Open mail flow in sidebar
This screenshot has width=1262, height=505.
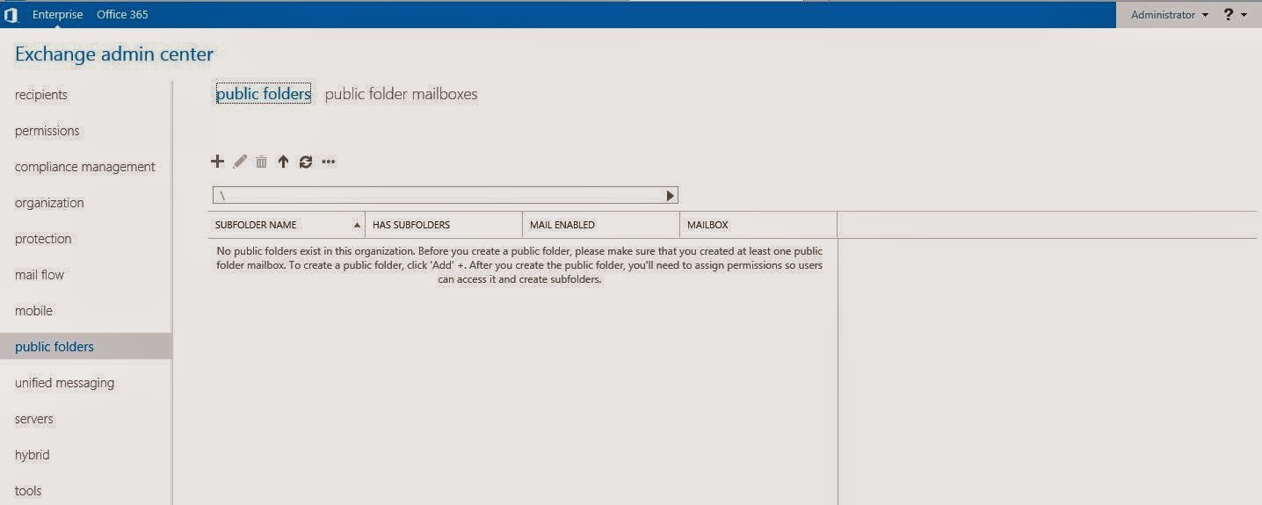(x=40, y=275)
